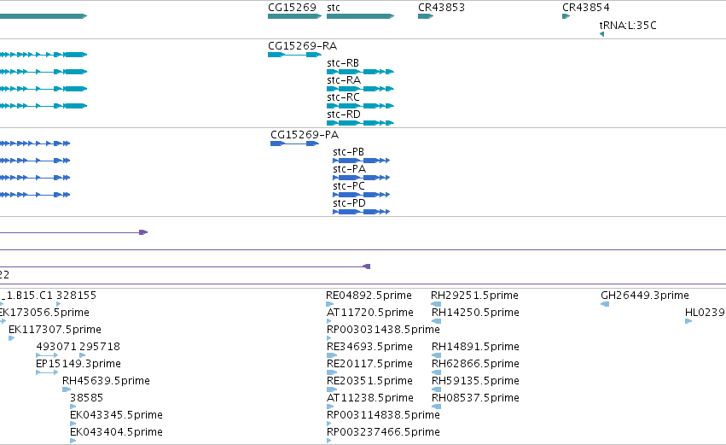This screenshot has width=726, height=445.
Task: Click the stc-PC protein feature
Action: click(361, 195)
